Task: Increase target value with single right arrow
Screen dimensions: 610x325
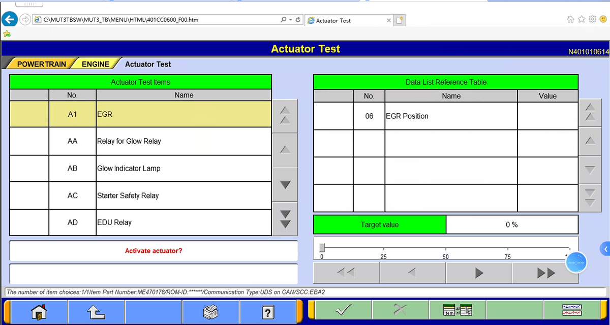Action: 479,273
